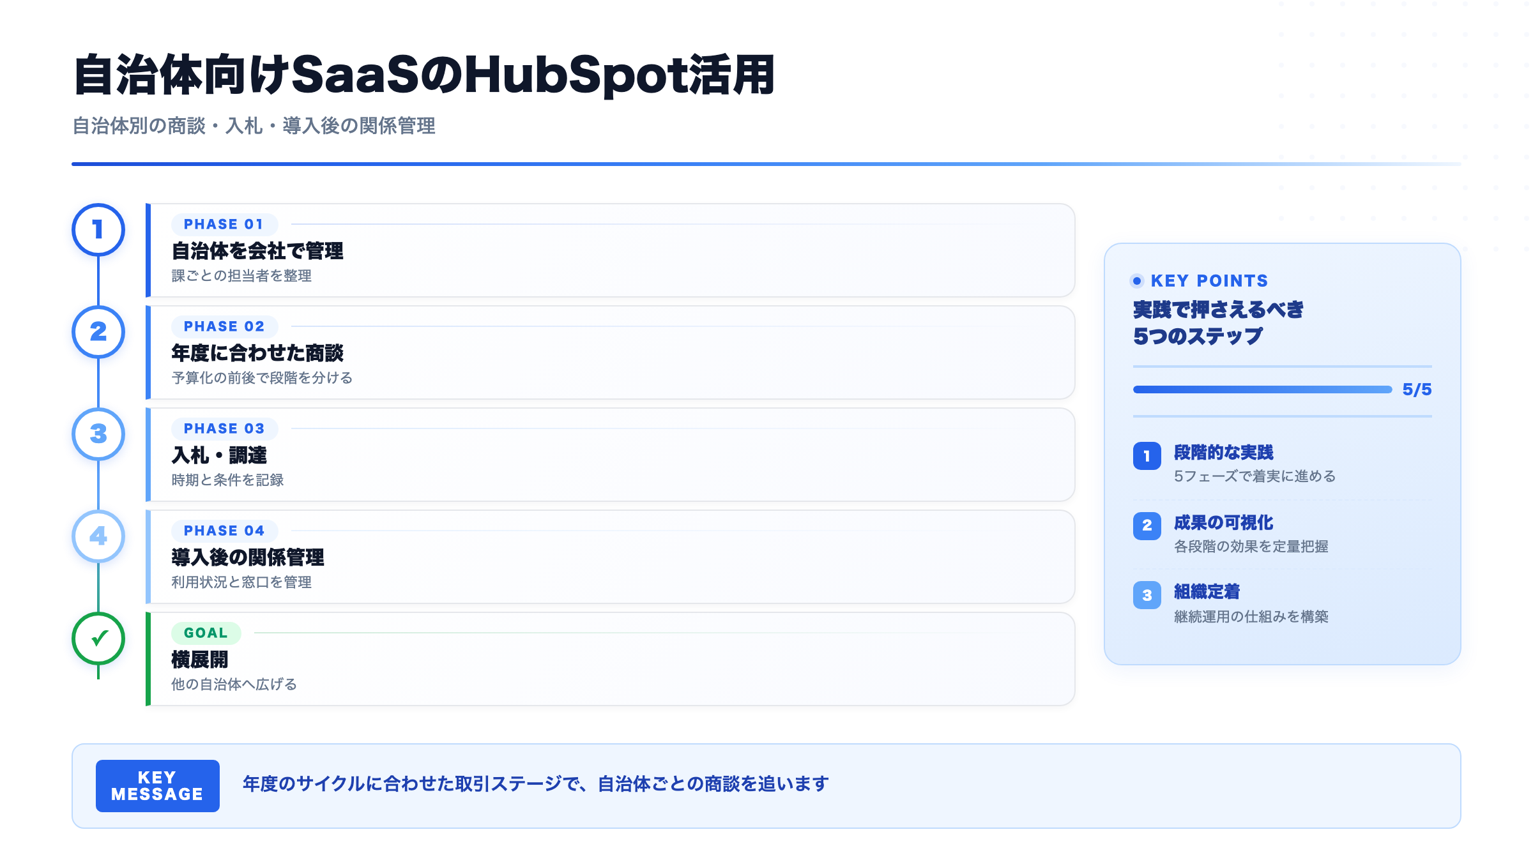The height and width of the screenshot is (862, 1533).
Task: Select the PHASE 01 badge
Action: (x=224, y=224)
